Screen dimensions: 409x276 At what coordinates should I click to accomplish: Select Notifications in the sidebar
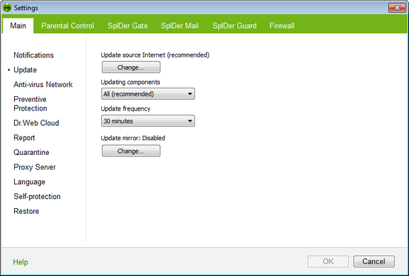coord(34,55)
